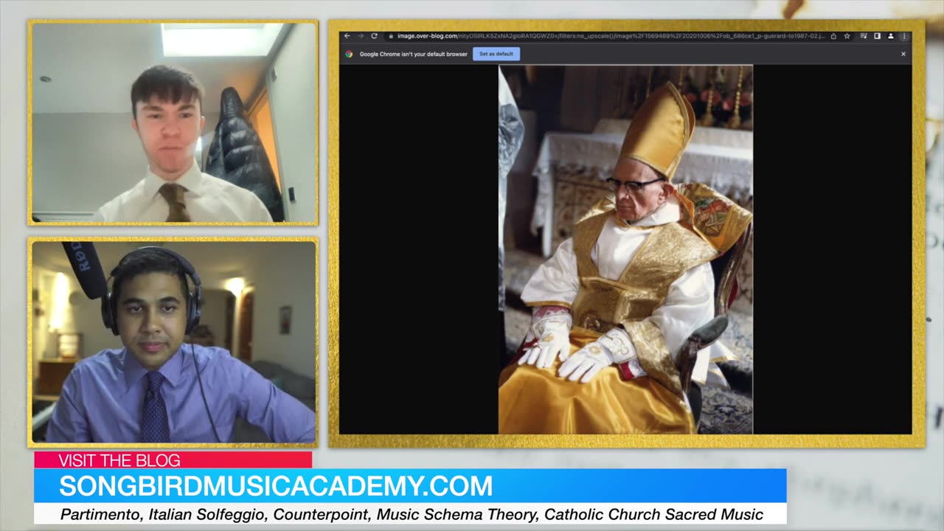Click the Google Chrome logo in infobar
The height and width of the screenshot is (531, 944).
point(349,54)
